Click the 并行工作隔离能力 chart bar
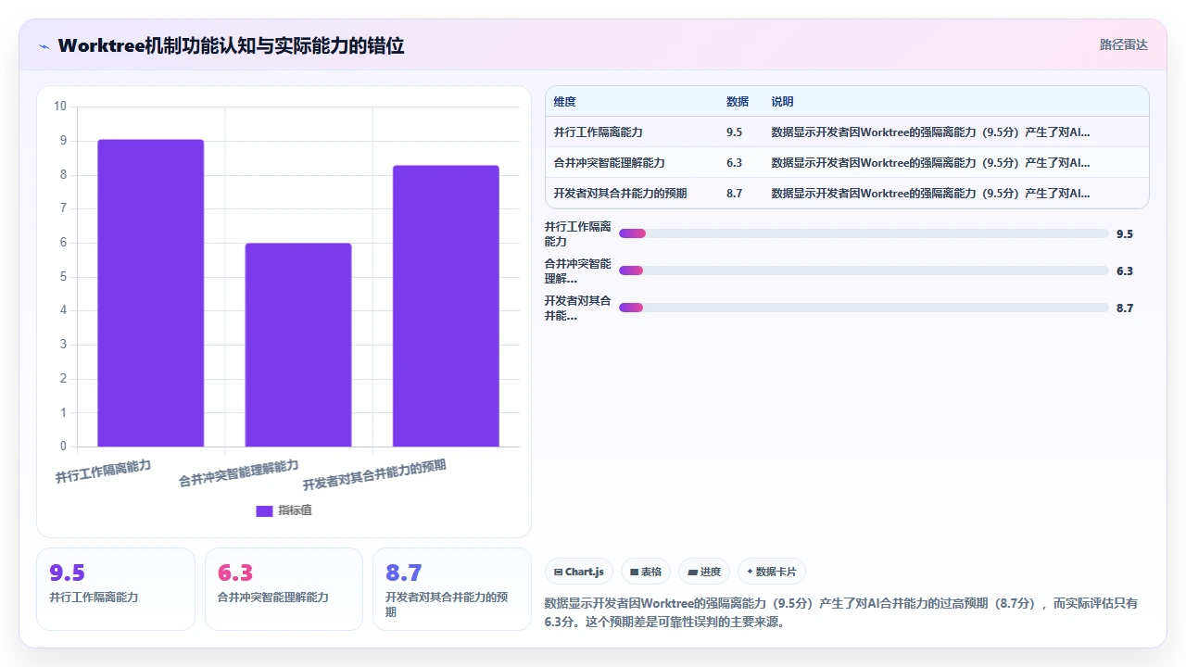The height and width of the screenshot is (667, 1186). [x=151, y=293]
